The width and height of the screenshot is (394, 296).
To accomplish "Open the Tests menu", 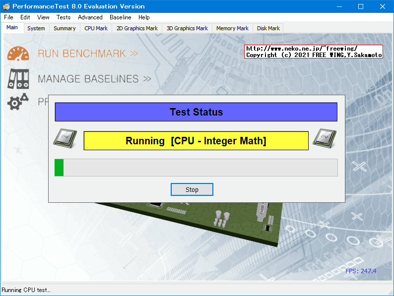I will pyautogui.click(x=64, y=17).
